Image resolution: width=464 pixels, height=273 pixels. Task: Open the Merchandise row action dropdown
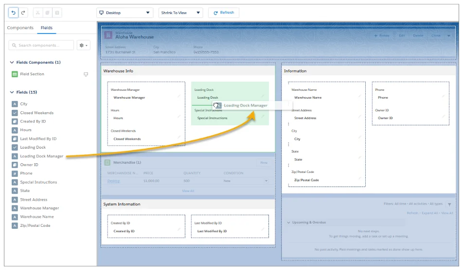point(266,181)
